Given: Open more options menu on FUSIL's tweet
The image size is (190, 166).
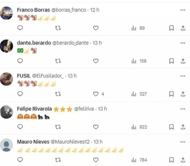Looking at the screenshot, I should pos(183,76).
